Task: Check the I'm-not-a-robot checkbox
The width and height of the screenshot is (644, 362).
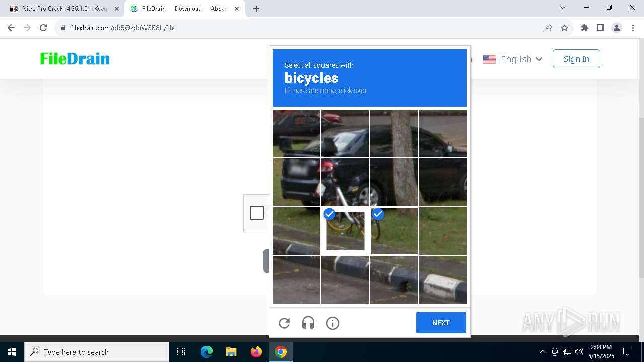Action: [x=257, y=213]
